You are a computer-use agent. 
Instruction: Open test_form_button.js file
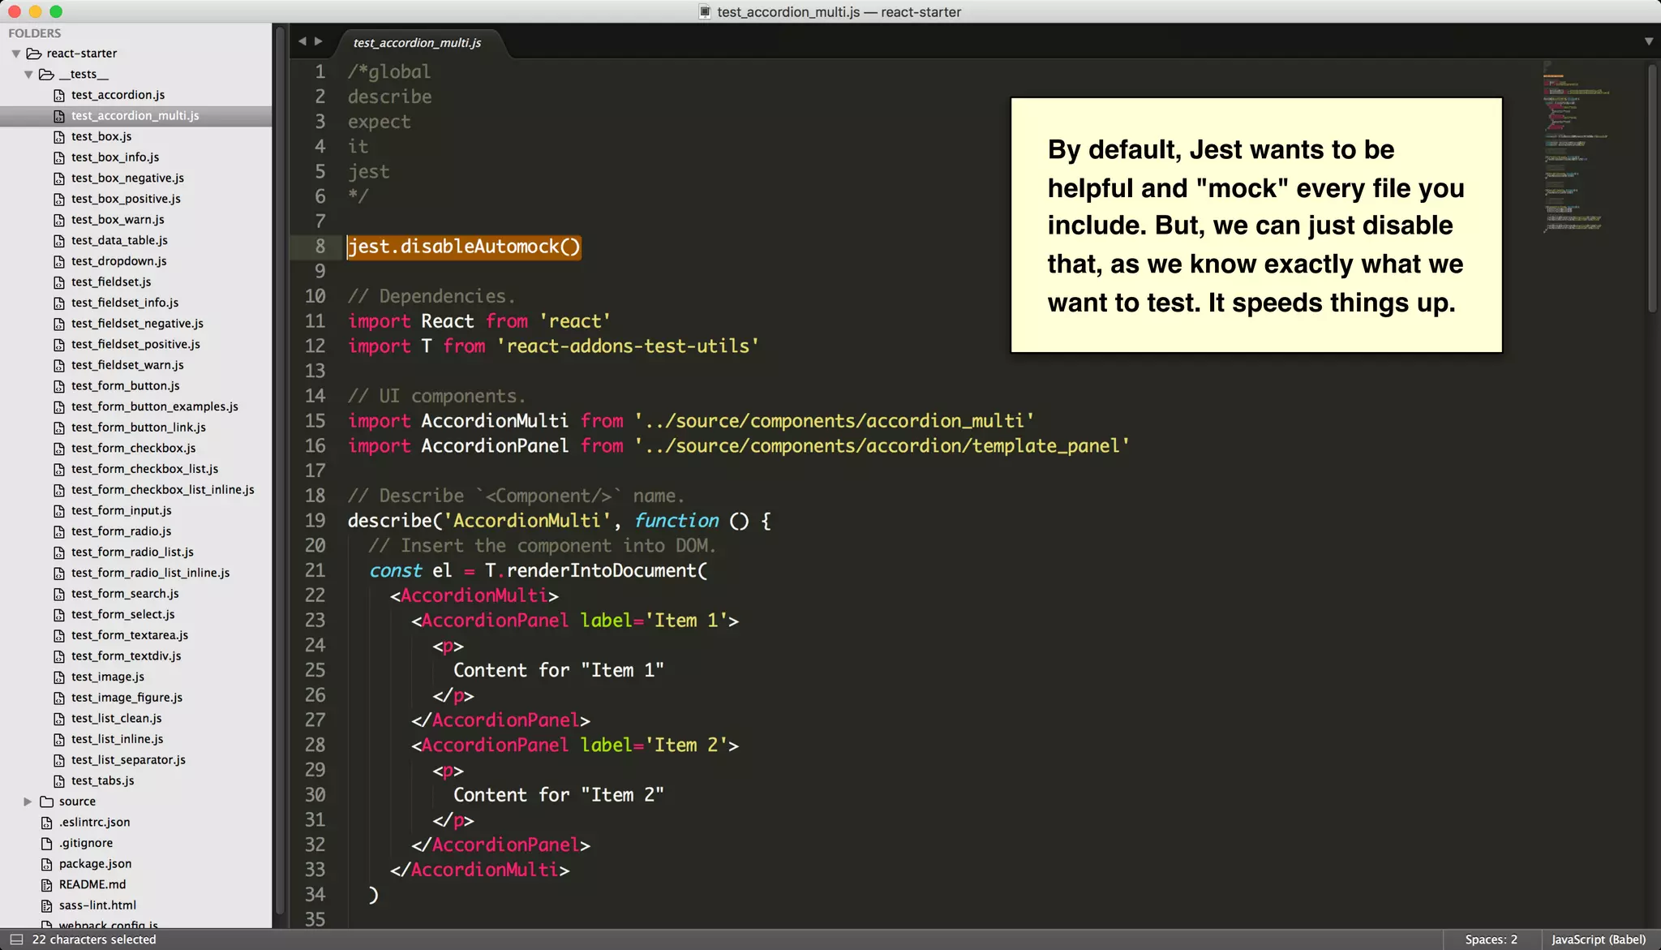(126, 386)
